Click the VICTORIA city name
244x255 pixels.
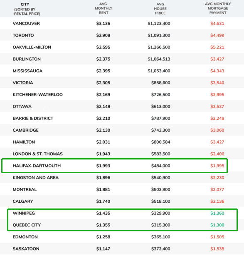(x=23, y=83)
